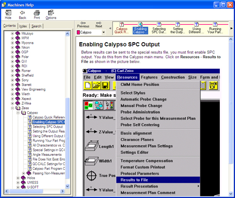Click the open Zeiss book icon
The height and width of the screenshot is (198, 235).
coord(18,108)
